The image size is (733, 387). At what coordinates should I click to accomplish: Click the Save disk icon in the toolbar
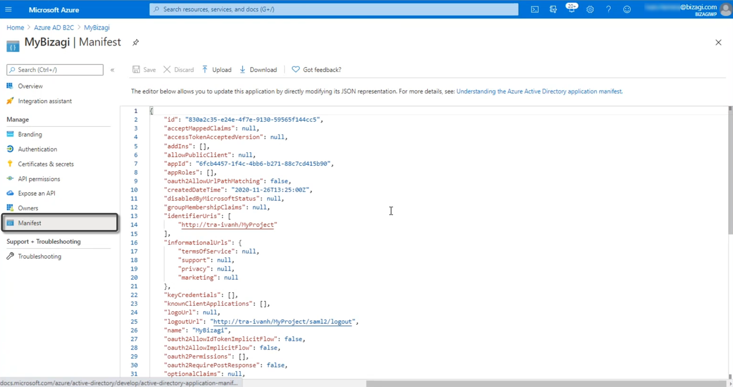(136, 69)
